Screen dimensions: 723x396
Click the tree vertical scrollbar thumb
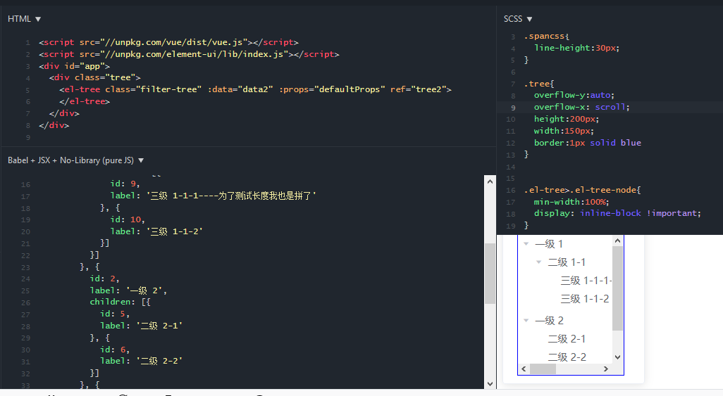click(x=618, y=288)
